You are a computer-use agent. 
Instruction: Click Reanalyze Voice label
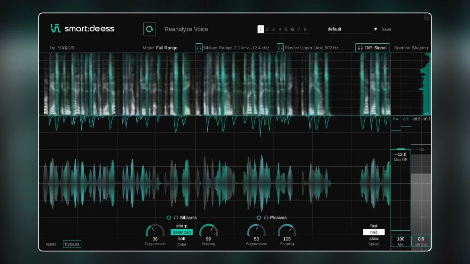(186, 29)
